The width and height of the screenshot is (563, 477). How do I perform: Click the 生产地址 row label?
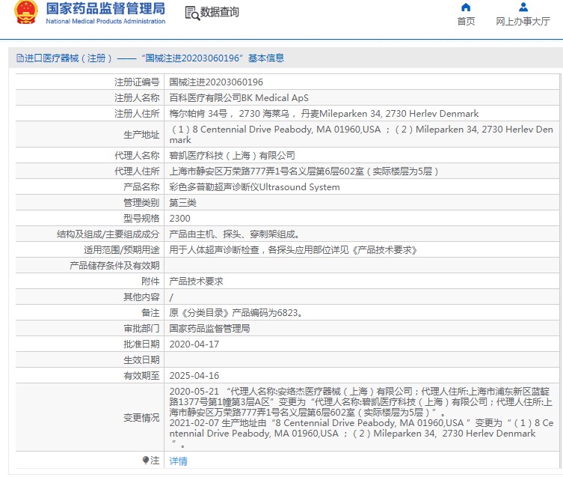(141, 135)
